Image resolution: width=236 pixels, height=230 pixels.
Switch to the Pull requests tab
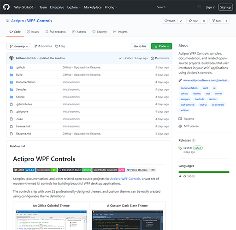click(x=55, y=32)
